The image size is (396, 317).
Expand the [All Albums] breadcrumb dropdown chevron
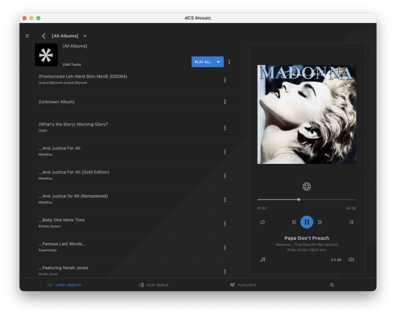(85, 36)
